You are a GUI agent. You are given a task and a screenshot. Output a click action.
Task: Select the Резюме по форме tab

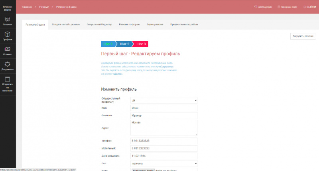pyautogui.click(x=129, y=24)
